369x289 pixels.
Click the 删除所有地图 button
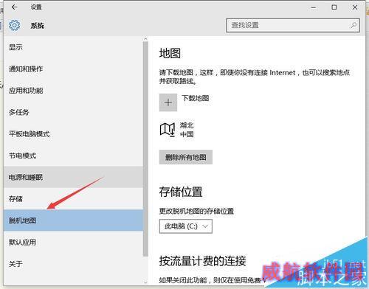[x=186, y=157]
